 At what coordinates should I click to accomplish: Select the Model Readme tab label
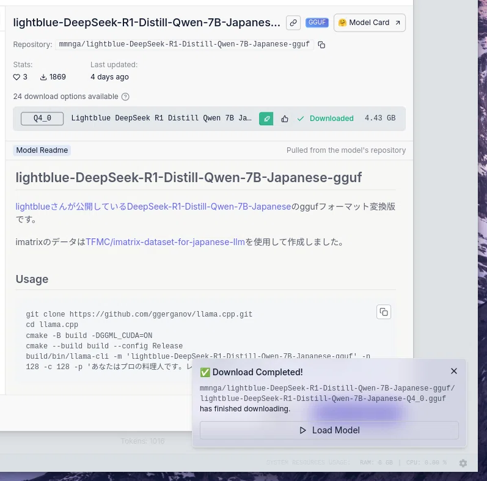coord(42,150)
